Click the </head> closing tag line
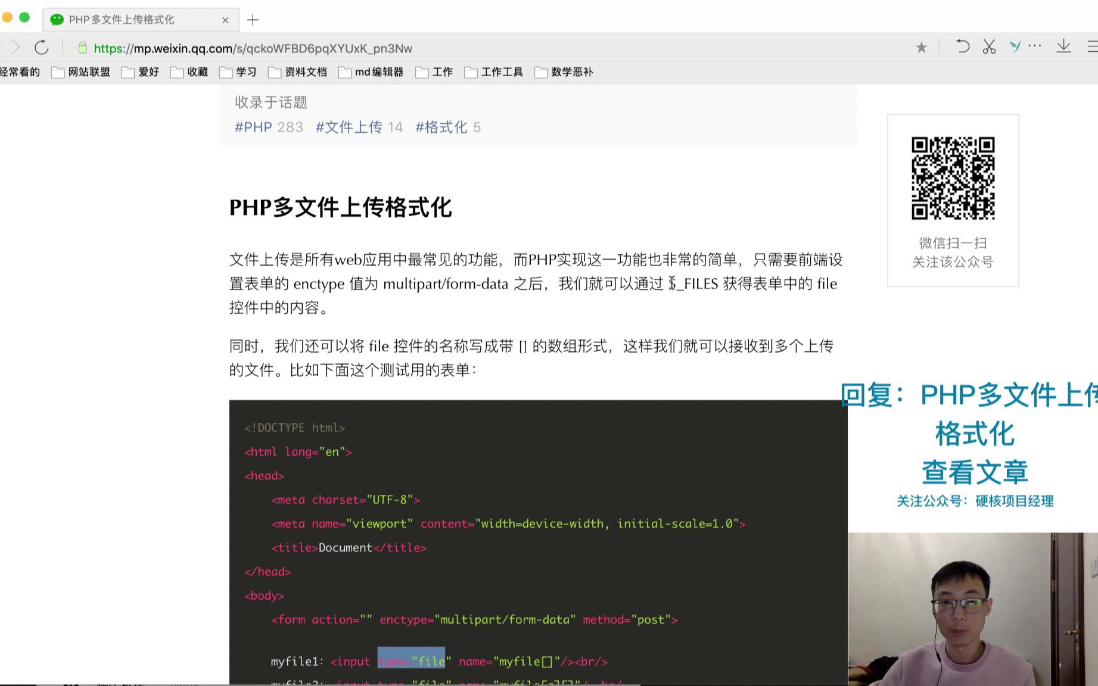 point(267,572)
